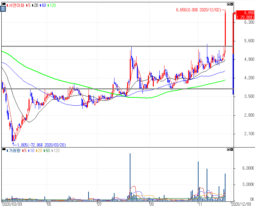Select the lower gray horizontal support line
The image size is (255, 206).
pos(117,89)
